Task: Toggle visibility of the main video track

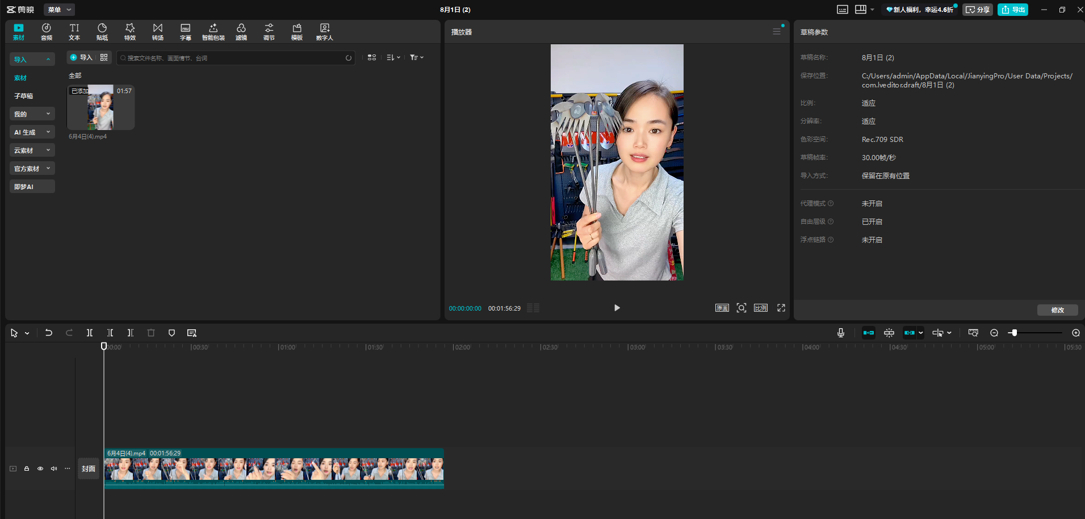Action: click(x=40, y=468)
